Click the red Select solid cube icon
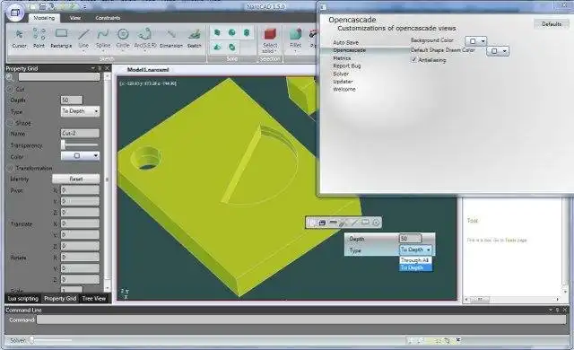 click(x=270, y=35)
